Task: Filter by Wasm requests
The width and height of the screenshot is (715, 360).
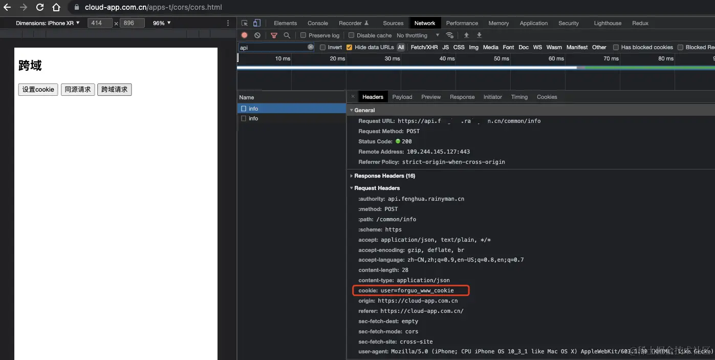Action: click(x=554, y=47)
